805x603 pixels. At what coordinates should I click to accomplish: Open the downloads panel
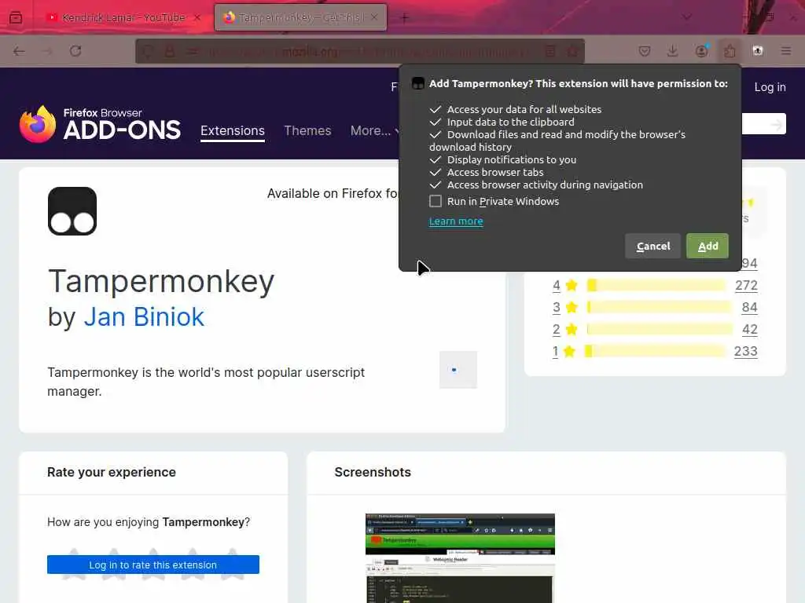[x=673, y=51]
